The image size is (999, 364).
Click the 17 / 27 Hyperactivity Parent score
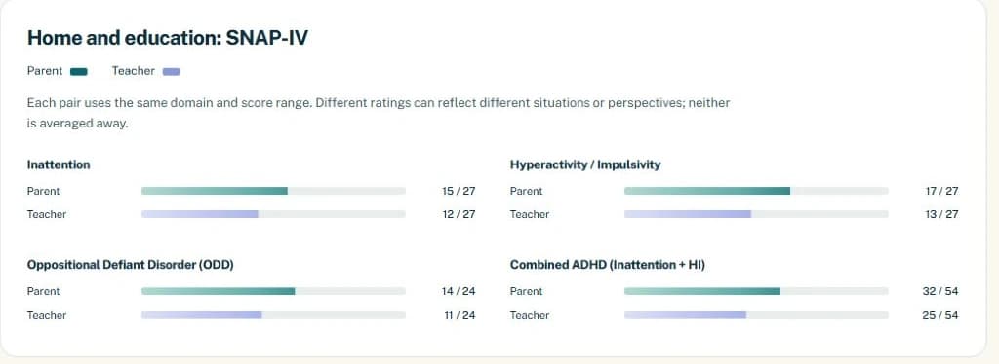click(x=941, y=191)
